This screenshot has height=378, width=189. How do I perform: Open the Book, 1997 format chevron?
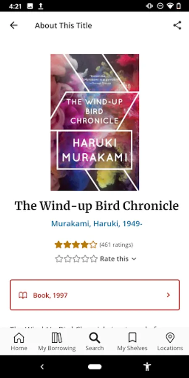click(168, 295)
